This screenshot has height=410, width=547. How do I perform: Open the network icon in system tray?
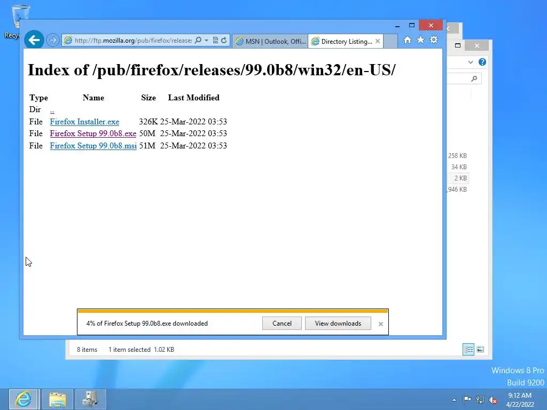pos(480,399)
